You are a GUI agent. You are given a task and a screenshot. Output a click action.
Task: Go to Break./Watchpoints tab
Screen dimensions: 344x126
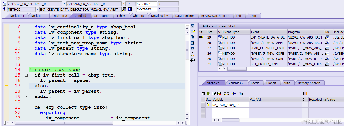(215, 16)
